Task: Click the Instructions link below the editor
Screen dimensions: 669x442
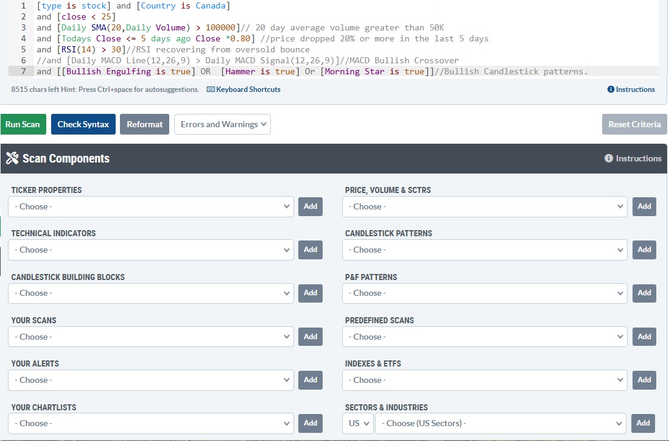Action: click(x=631, y=89)
